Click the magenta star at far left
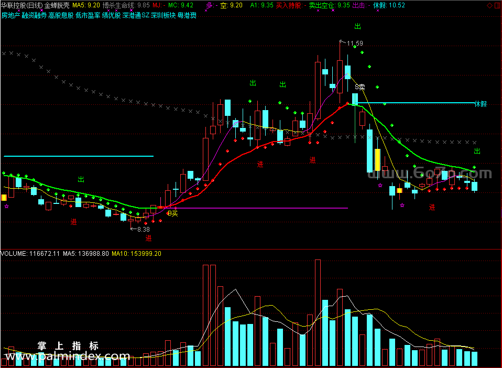502x368 pixels. 6,206
